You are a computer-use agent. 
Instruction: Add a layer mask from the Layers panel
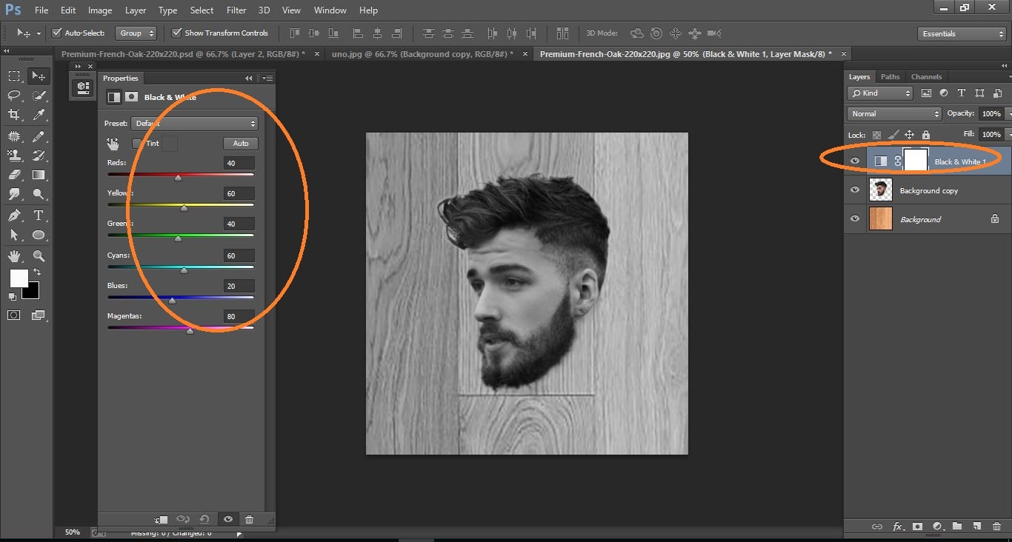917,526
